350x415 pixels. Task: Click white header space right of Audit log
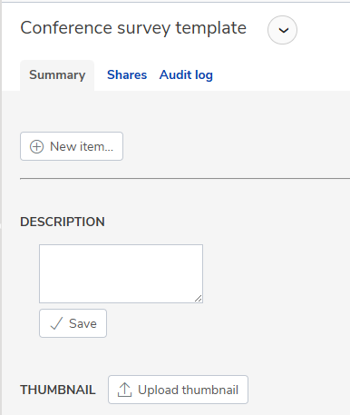pos(281,75)
